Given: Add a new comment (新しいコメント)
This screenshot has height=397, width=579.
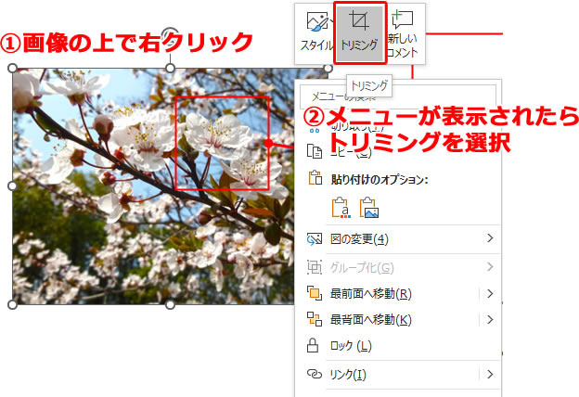Looking at the screenshot, I should 403,32.
